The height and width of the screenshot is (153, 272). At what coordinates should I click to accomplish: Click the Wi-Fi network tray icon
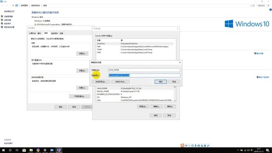[252, 150]
